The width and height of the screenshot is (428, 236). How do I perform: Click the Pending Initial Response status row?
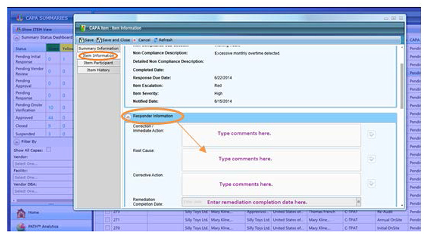click(43, 59)
